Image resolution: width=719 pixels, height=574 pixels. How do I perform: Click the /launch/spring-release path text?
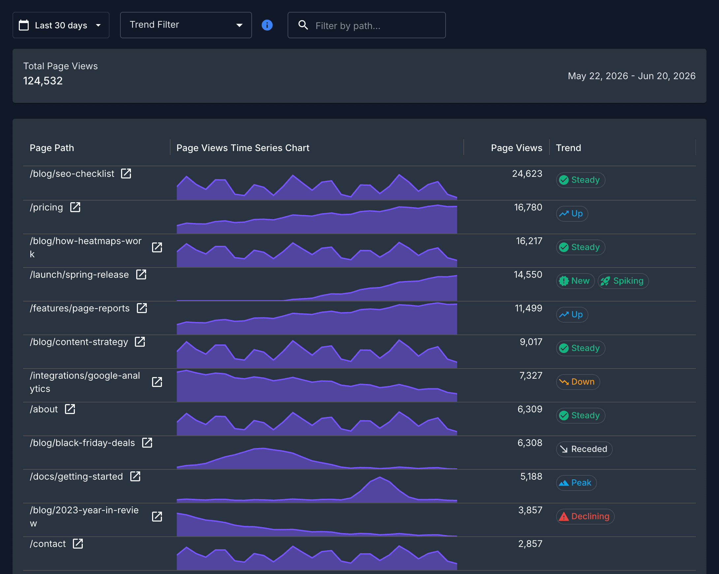79,275
